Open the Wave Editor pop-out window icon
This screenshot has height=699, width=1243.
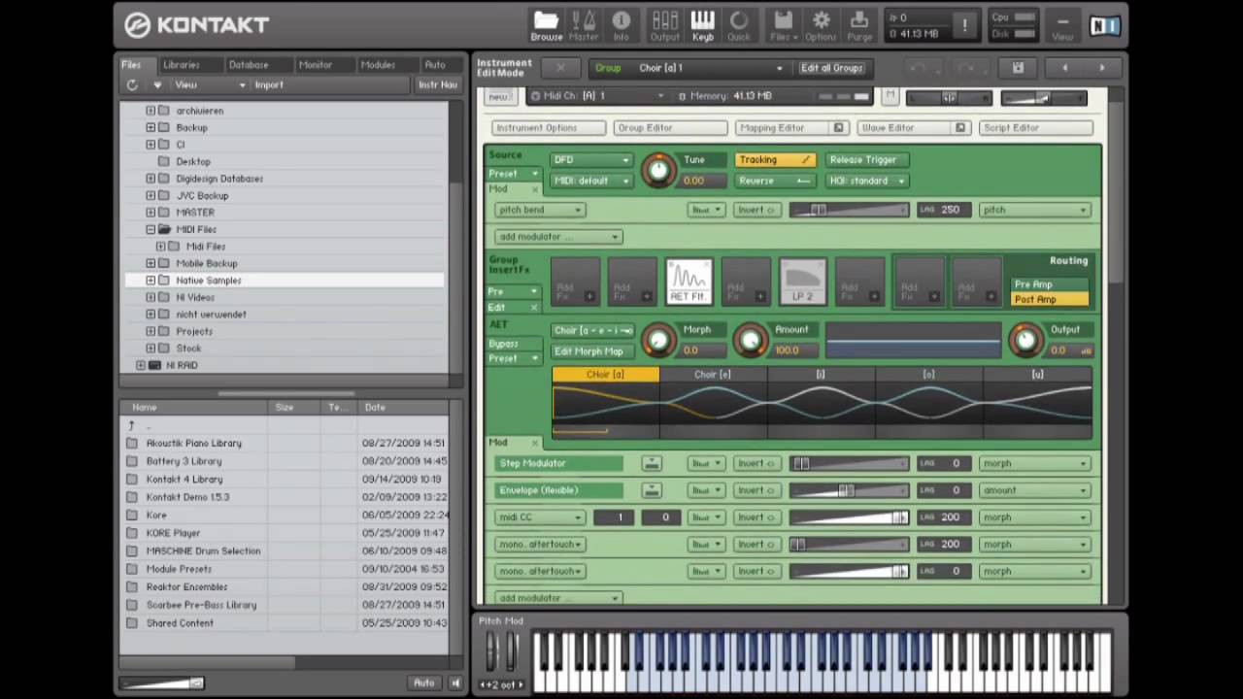[960, 128]
